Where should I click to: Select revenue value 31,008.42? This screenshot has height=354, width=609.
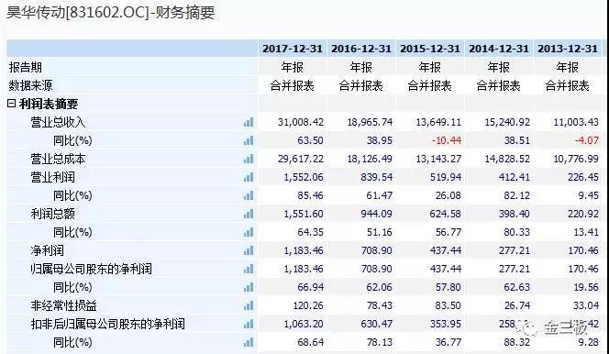[301, 122]
